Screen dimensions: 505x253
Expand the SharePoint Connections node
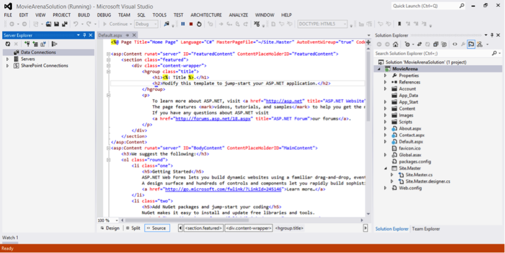(x=8, y=66)
